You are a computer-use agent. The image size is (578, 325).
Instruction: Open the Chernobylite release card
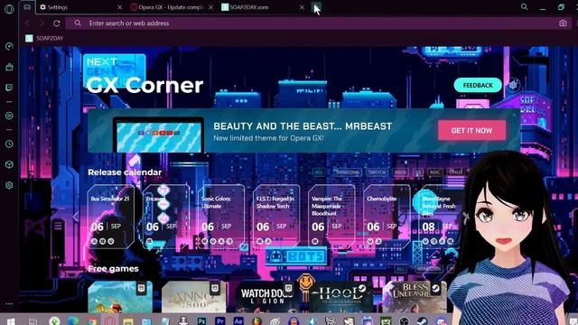point(387,217)
